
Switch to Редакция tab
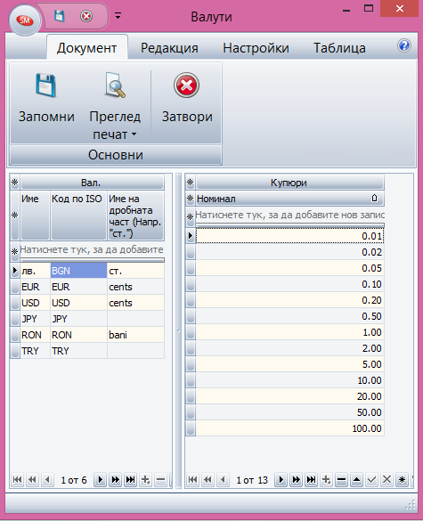click(169, 48)
